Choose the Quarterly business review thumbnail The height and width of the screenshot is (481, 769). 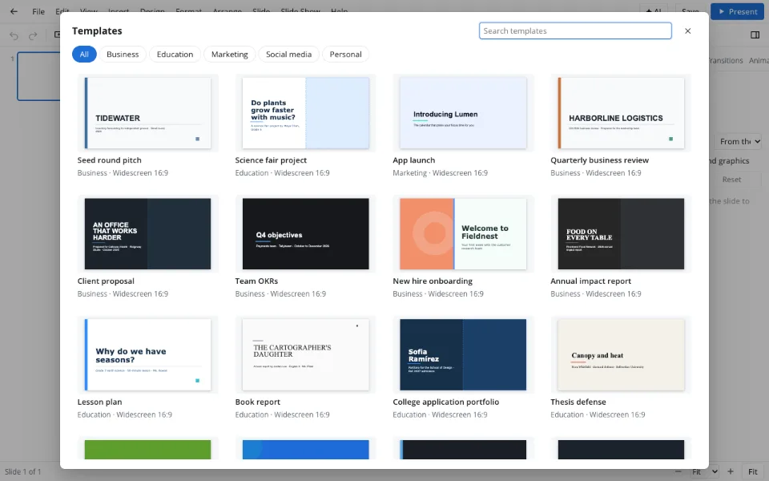coord(621,113)
